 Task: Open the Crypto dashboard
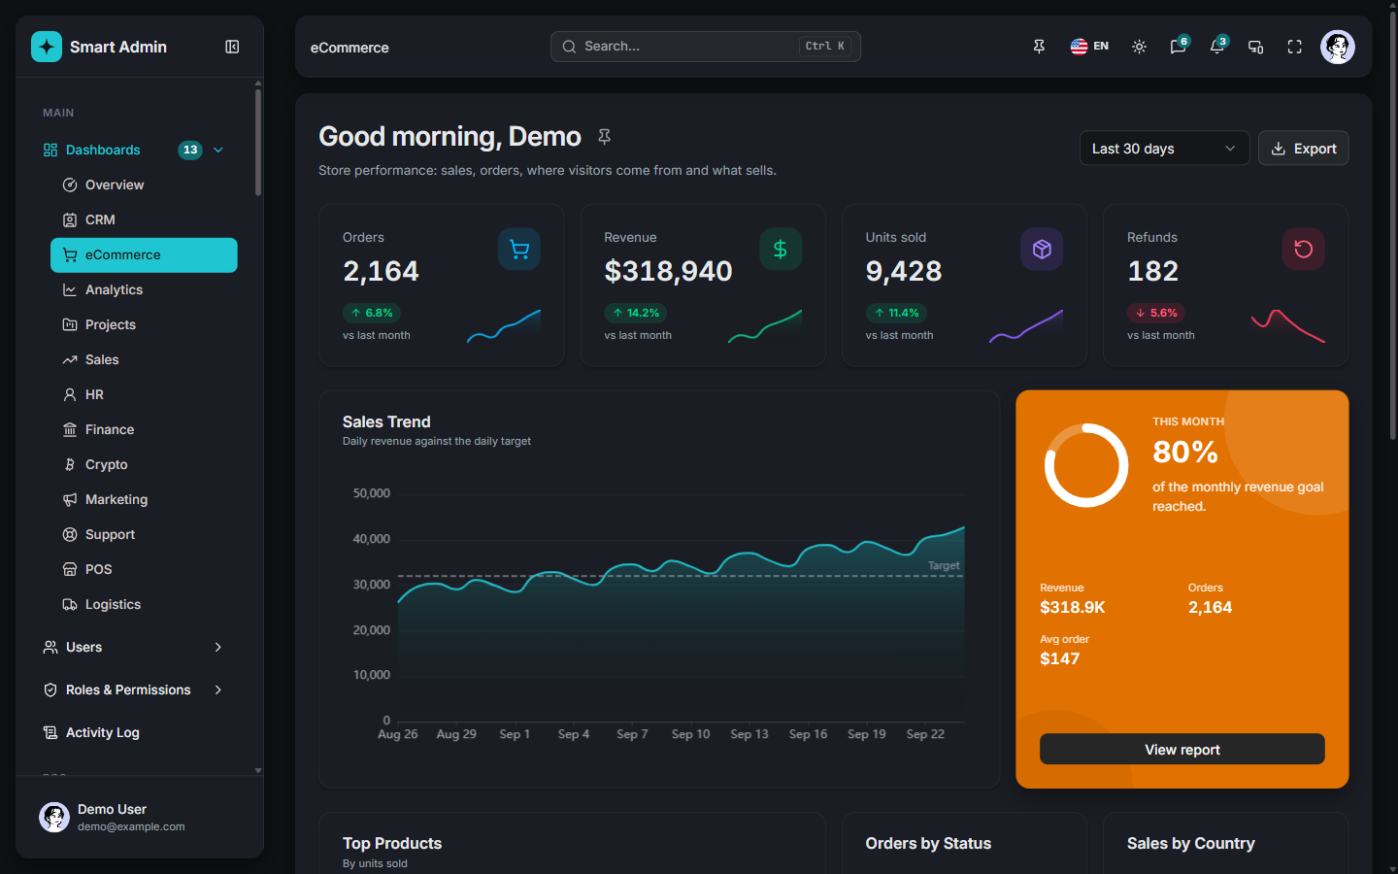[144, 464]
